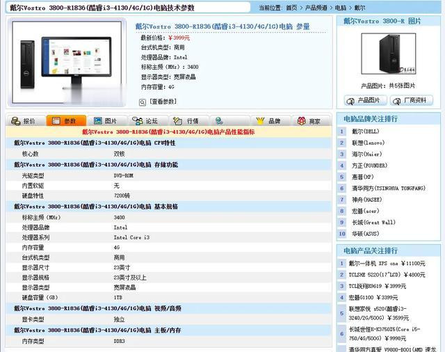Go to 电脑 in breadcrumb
This screenshot has width=445, height=352.
[x=341, y=8]
